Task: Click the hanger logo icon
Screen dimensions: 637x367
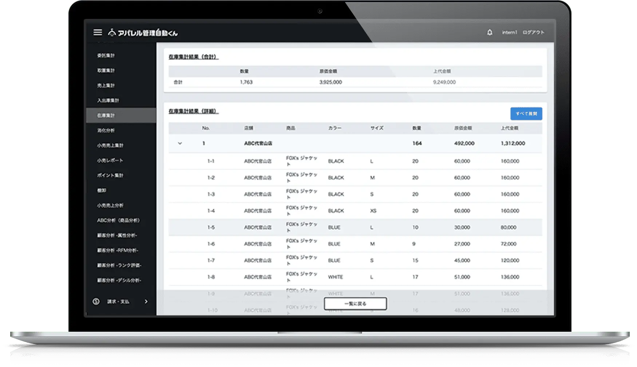Action: click(x=112, y=33)
